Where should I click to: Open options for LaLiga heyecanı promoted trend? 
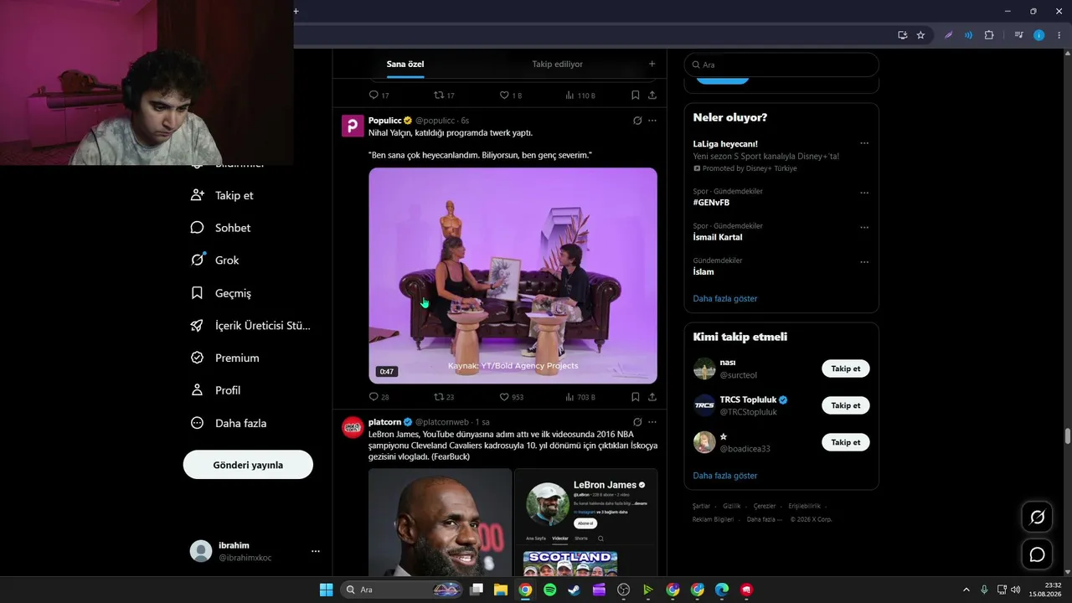point(864,143)
